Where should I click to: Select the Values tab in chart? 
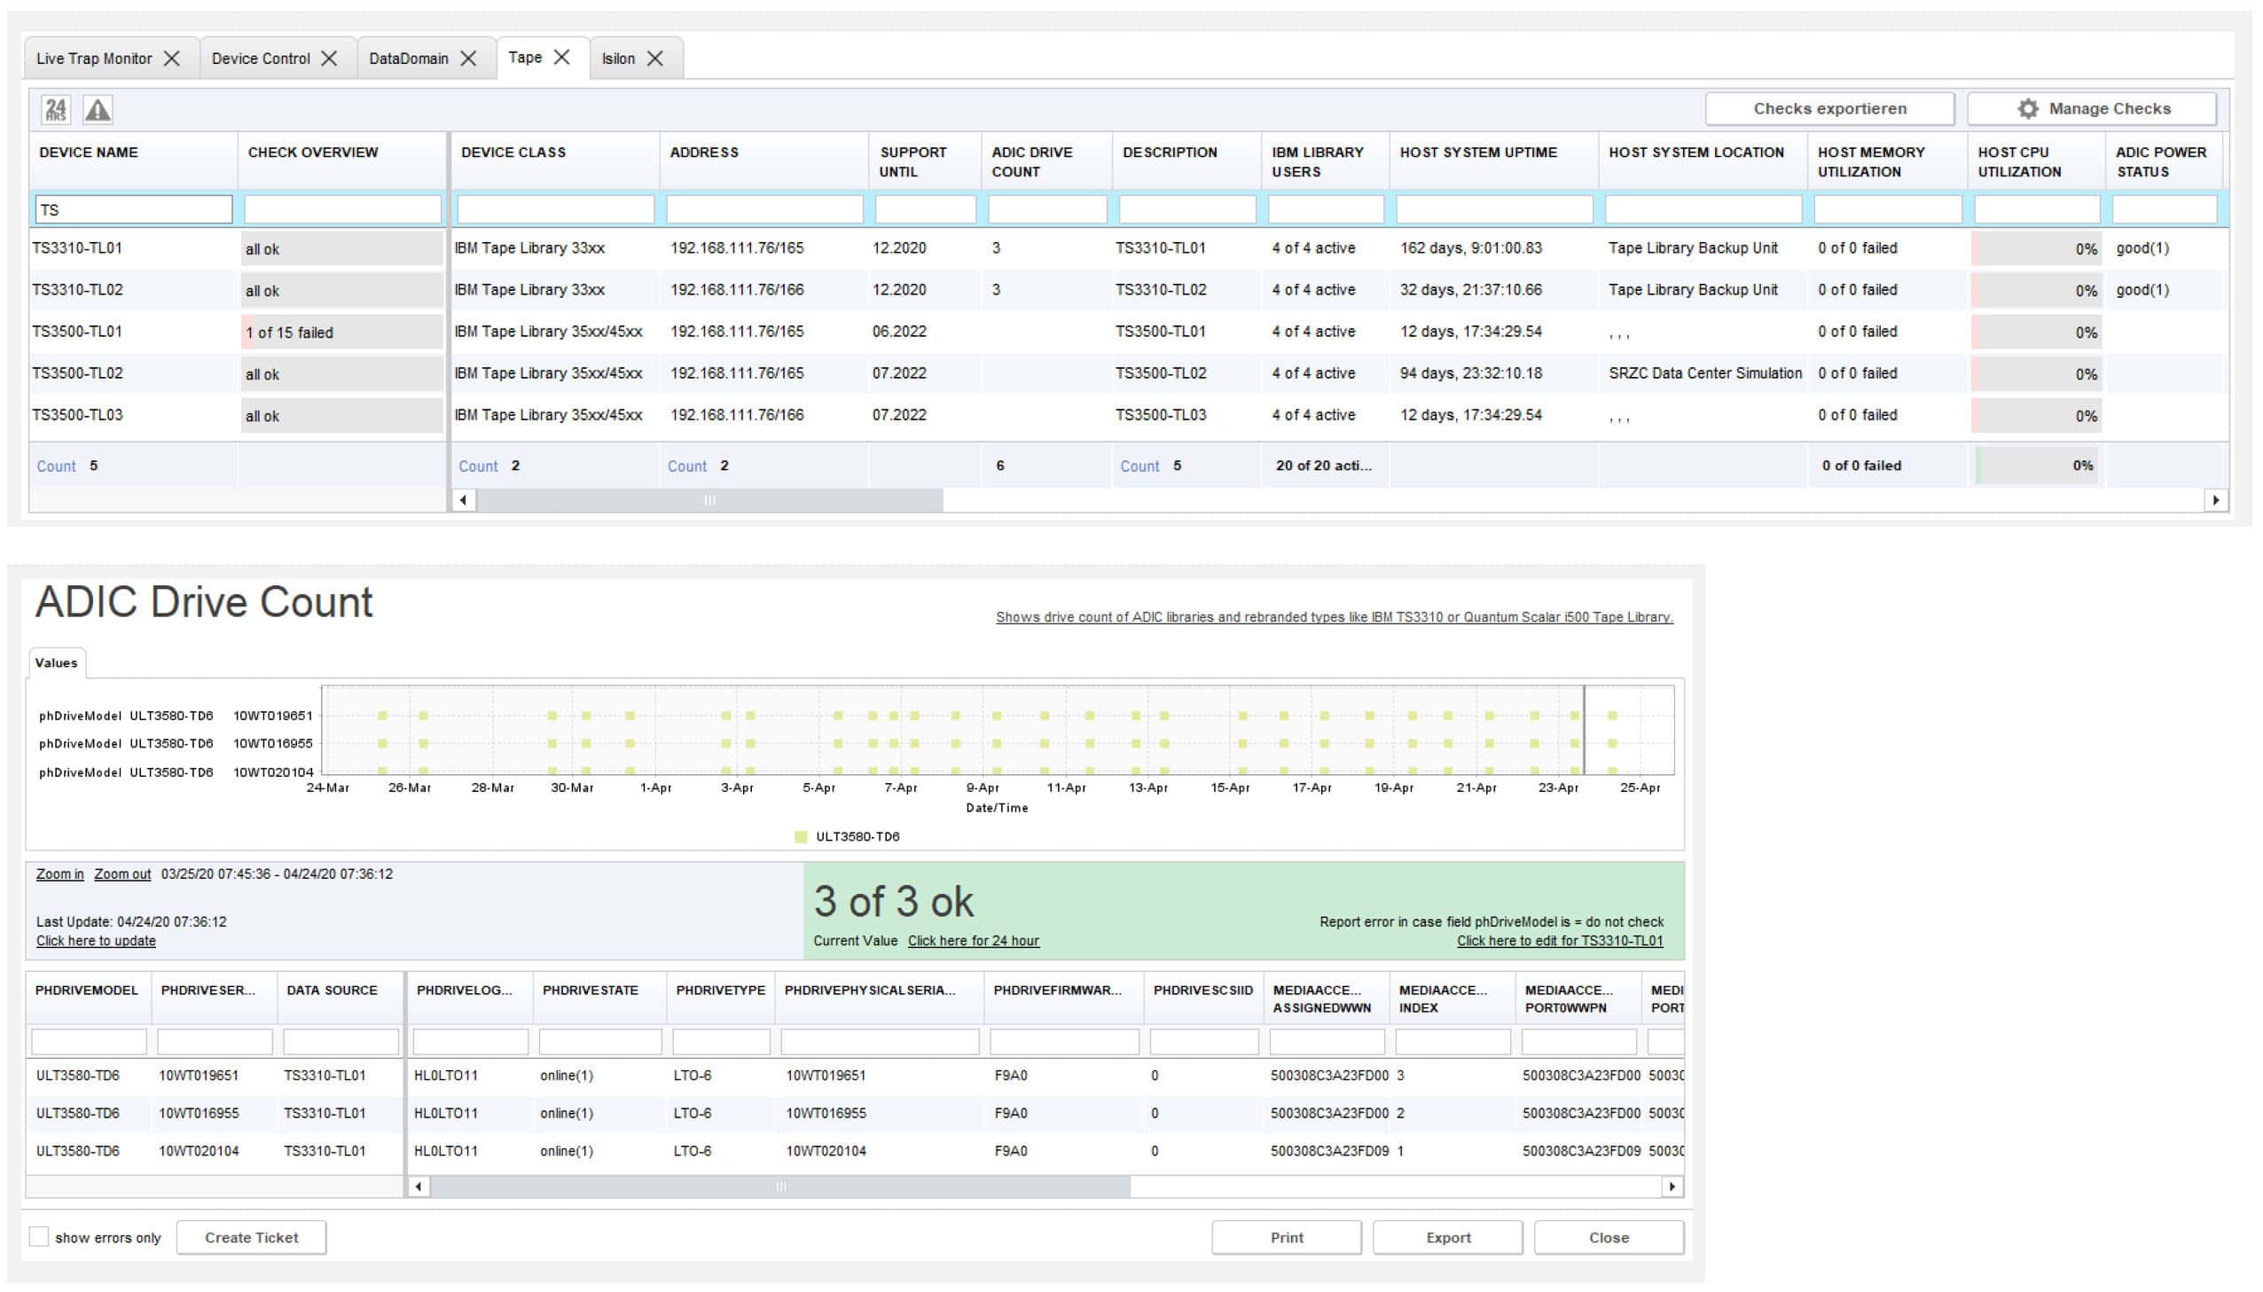56,663
